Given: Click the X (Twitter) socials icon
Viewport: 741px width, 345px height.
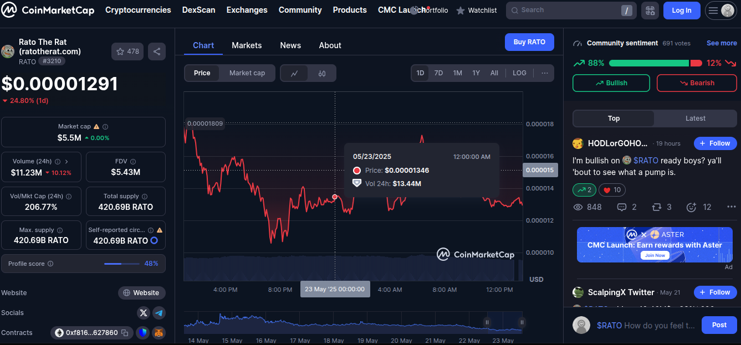Looking at the screenshot, I should click(x=144, y=313).
